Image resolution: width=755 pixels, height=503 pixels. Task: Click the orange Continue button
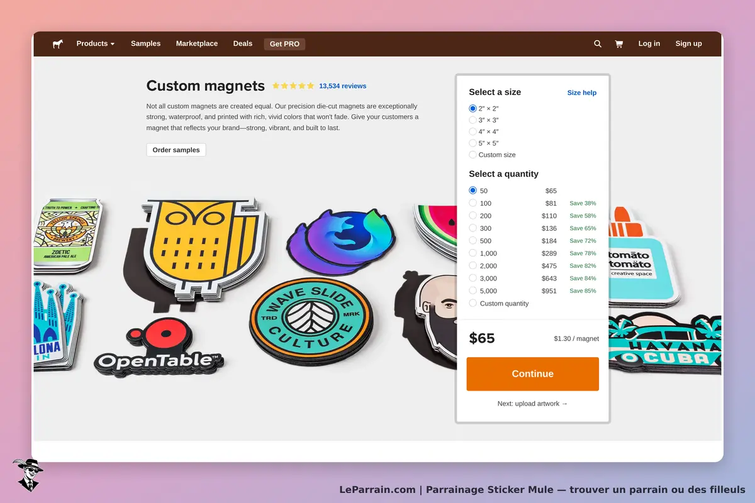532,374
